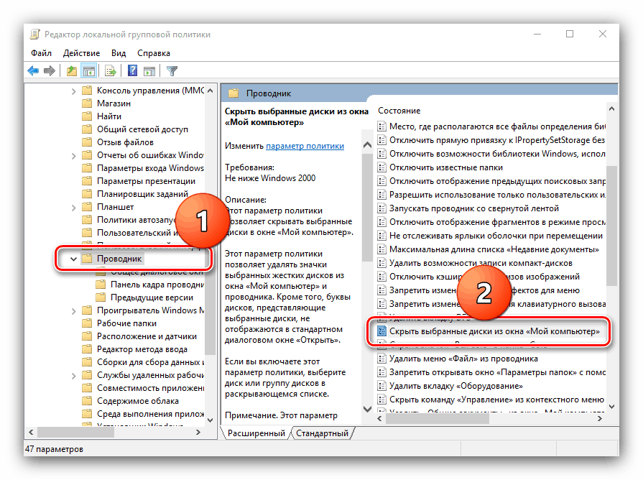This screenshot has width=643, height=480.
Task: Open Help via the question mark icon
Action: tap(132, 70)
